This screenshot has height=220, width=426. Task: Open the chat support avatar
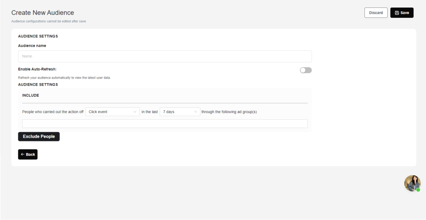click(412, 183)
